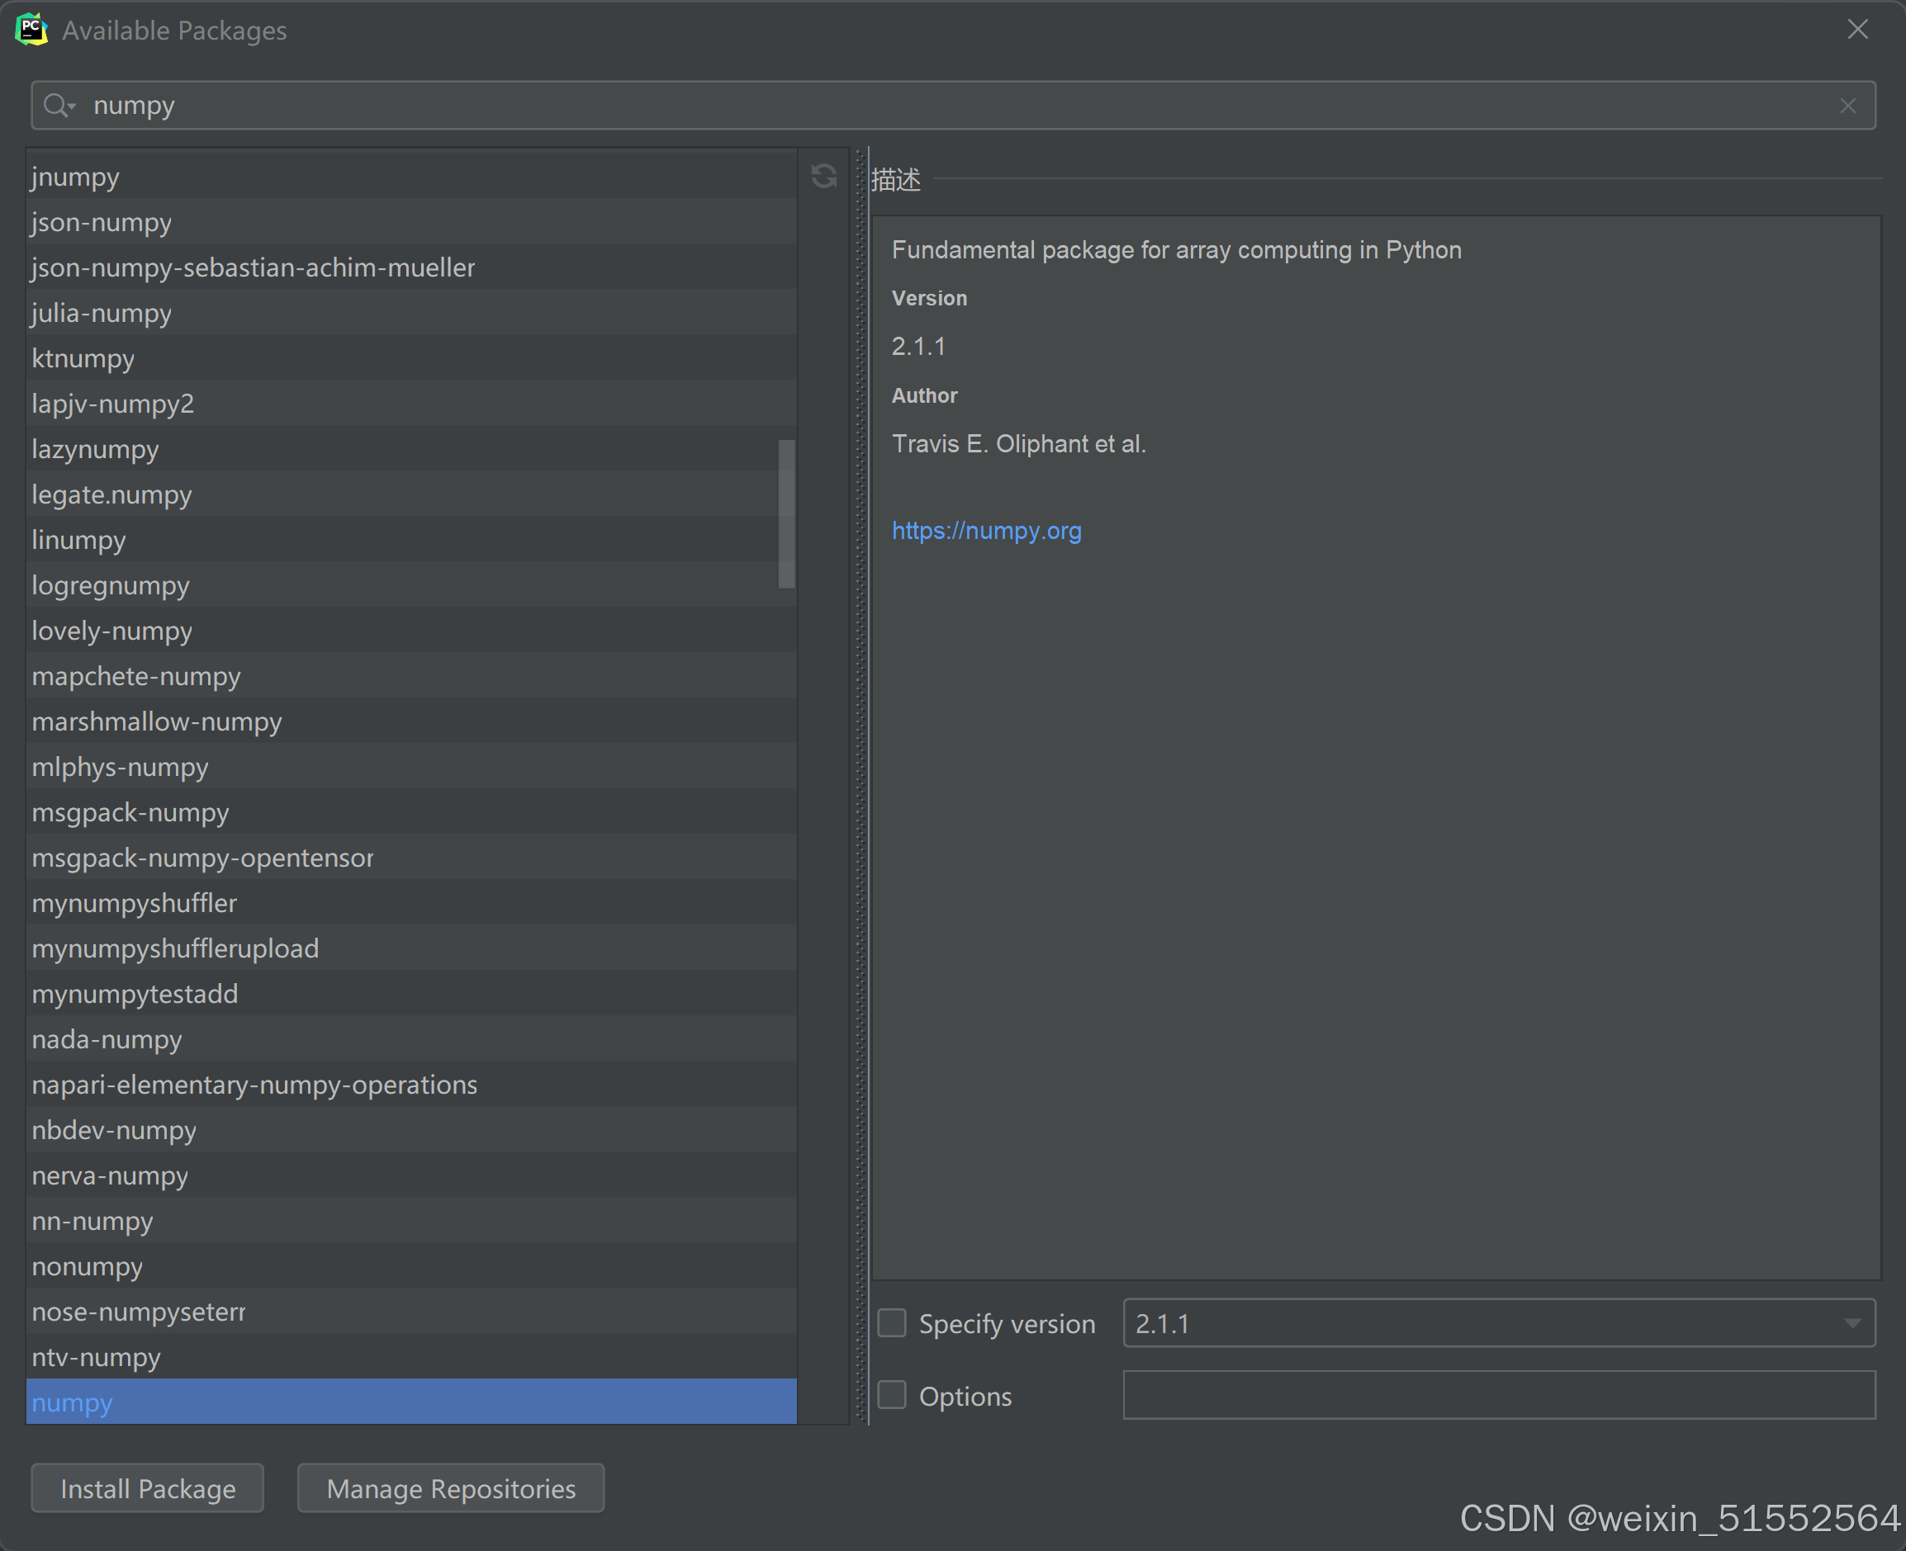Select logregnumpy package
Viewport: 1906px width, 1551px height.
411,585
